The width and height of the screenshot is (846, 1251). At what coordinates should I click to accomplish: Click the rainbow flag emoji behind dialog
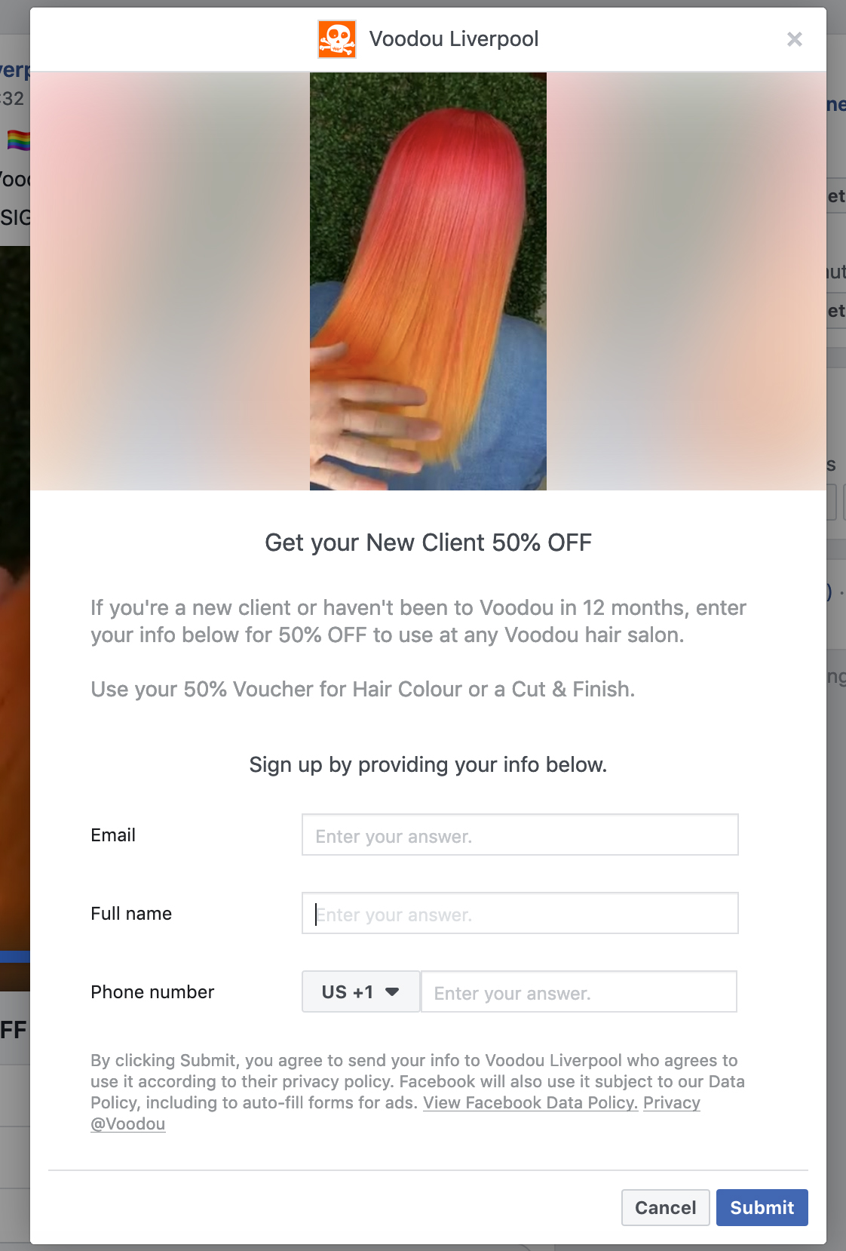(18, 140)
